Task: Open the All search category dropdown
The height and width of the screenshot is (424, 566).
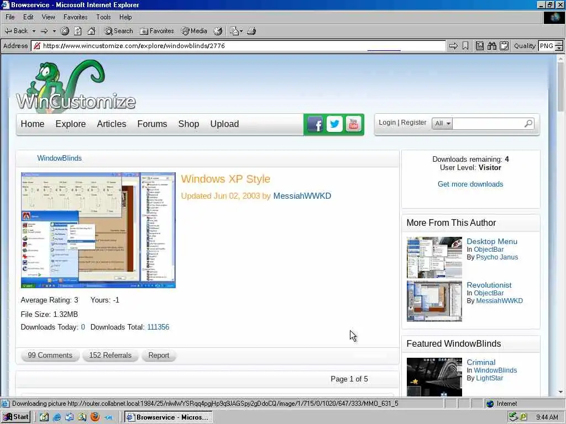Action: click(x=442, y=123)
